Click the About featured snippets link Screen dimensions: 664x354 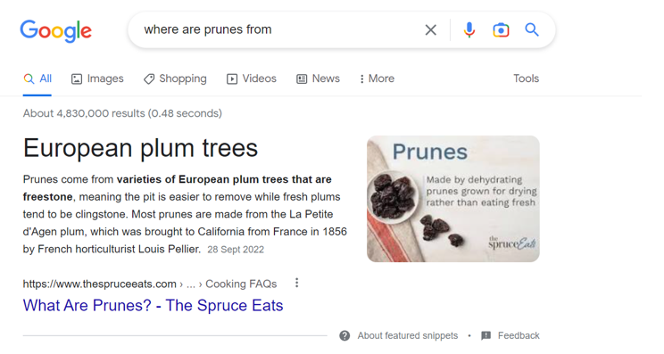407,335
